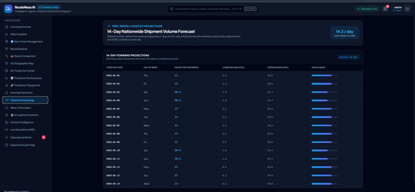Click the Projected Shipments column header

186,67
